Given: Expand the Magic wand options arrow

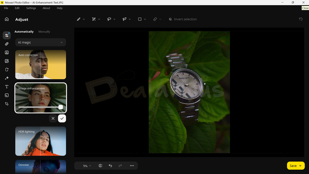Looking at the screenshot, I should (99, 19).
